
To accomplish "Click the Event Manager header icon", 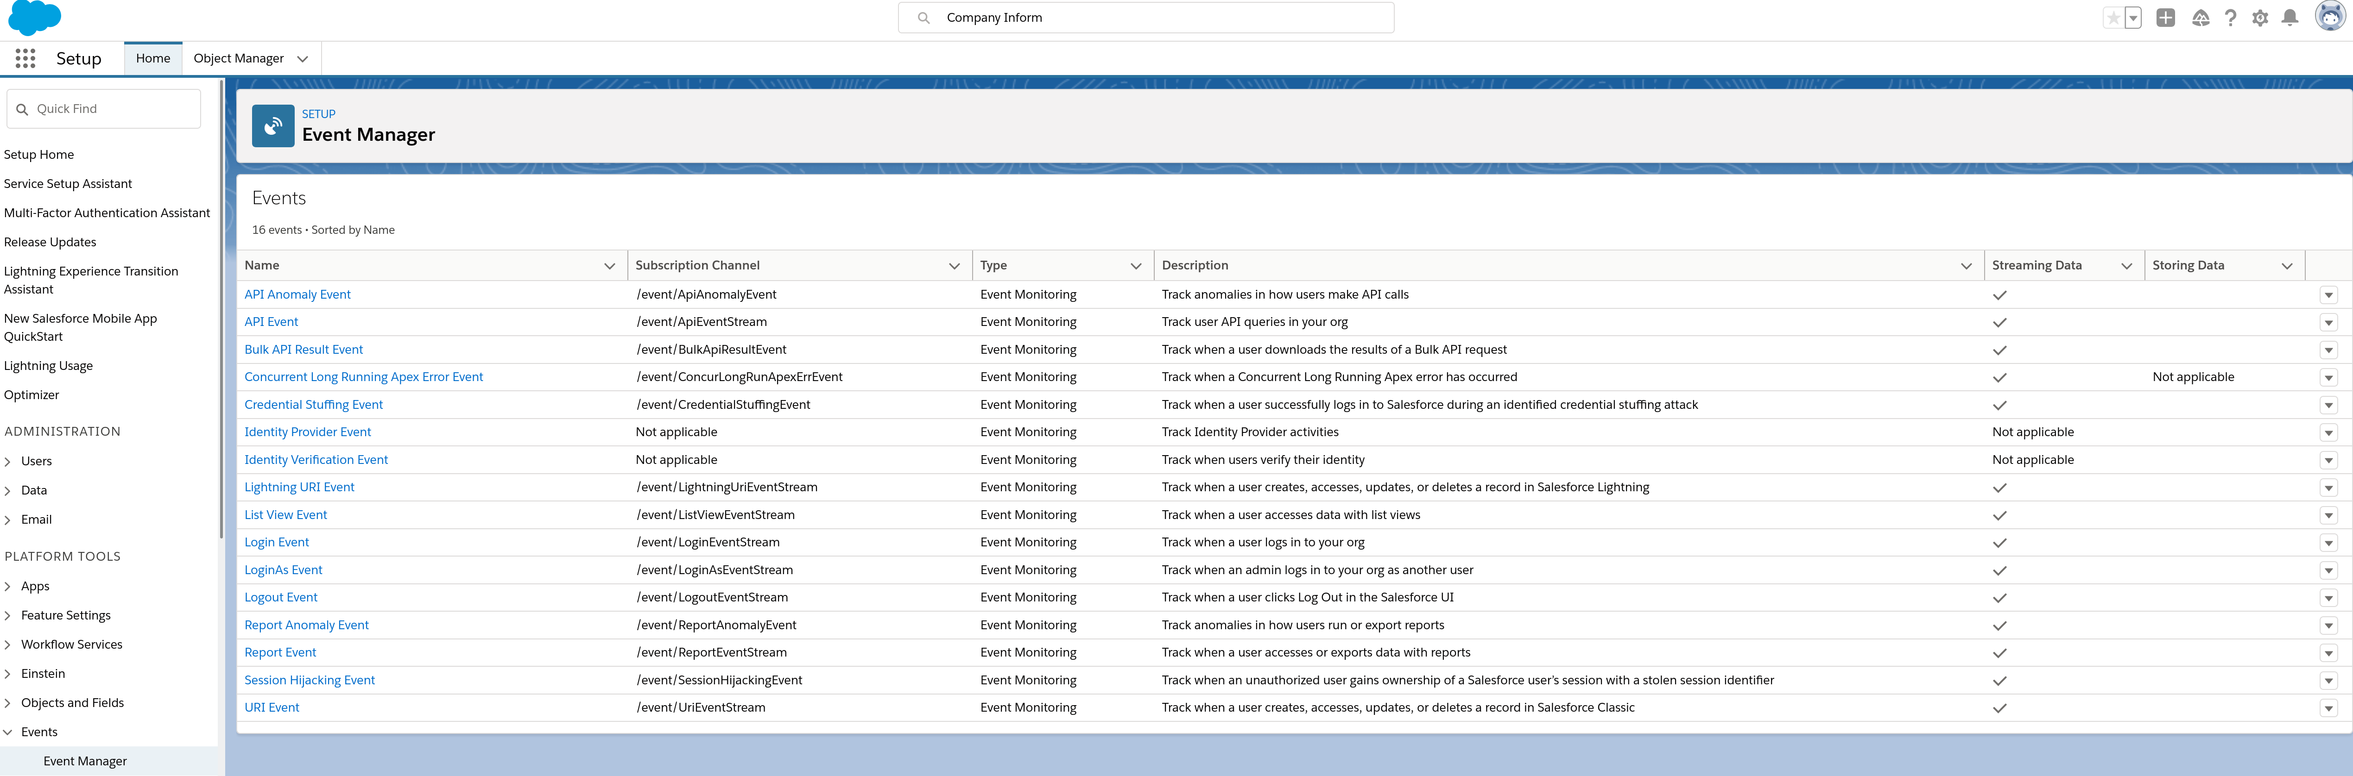I will tap(273, 126).
